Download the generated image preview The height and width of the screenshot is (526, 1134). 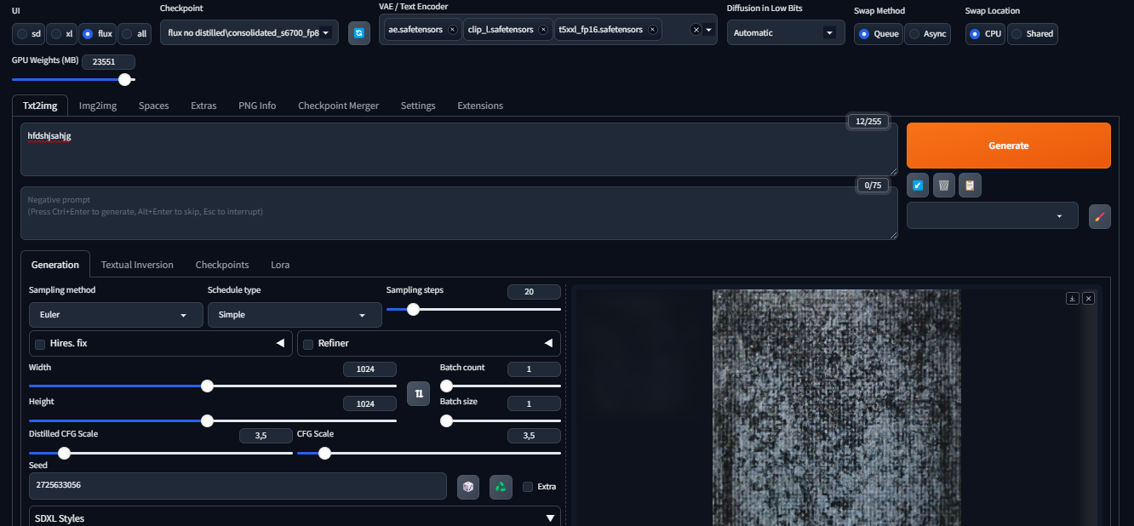click(1073, 298)
